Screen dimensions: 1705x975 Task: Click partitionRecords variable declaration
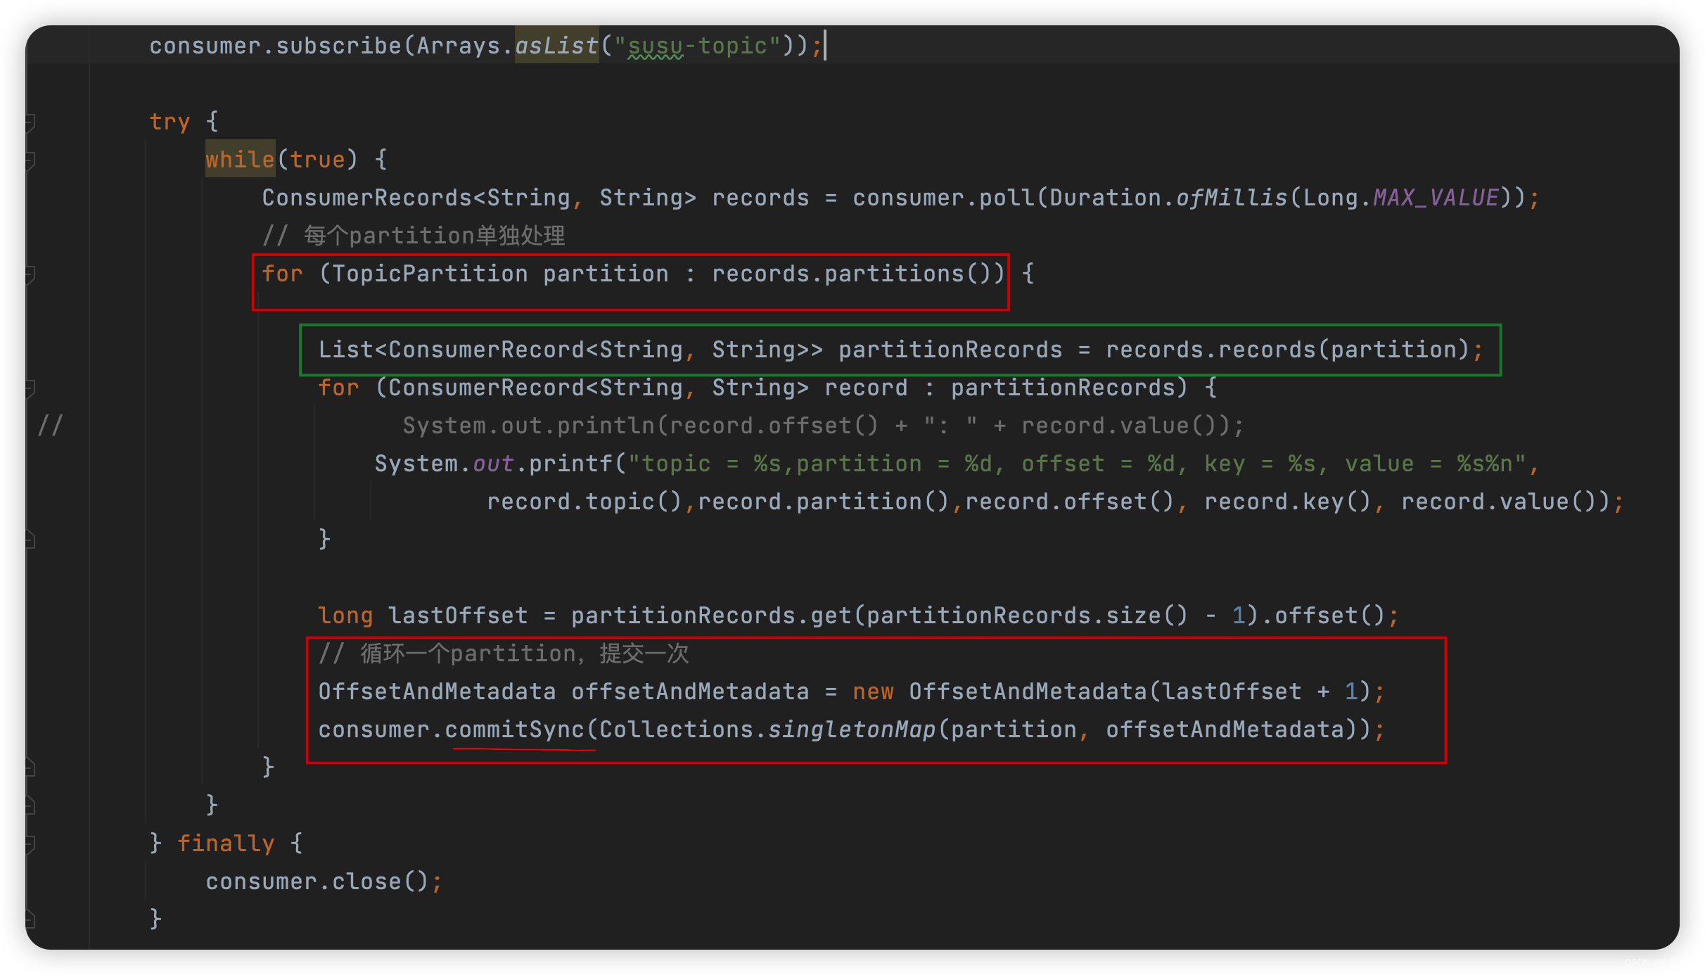pyautogui.click(x=950, y=350)
